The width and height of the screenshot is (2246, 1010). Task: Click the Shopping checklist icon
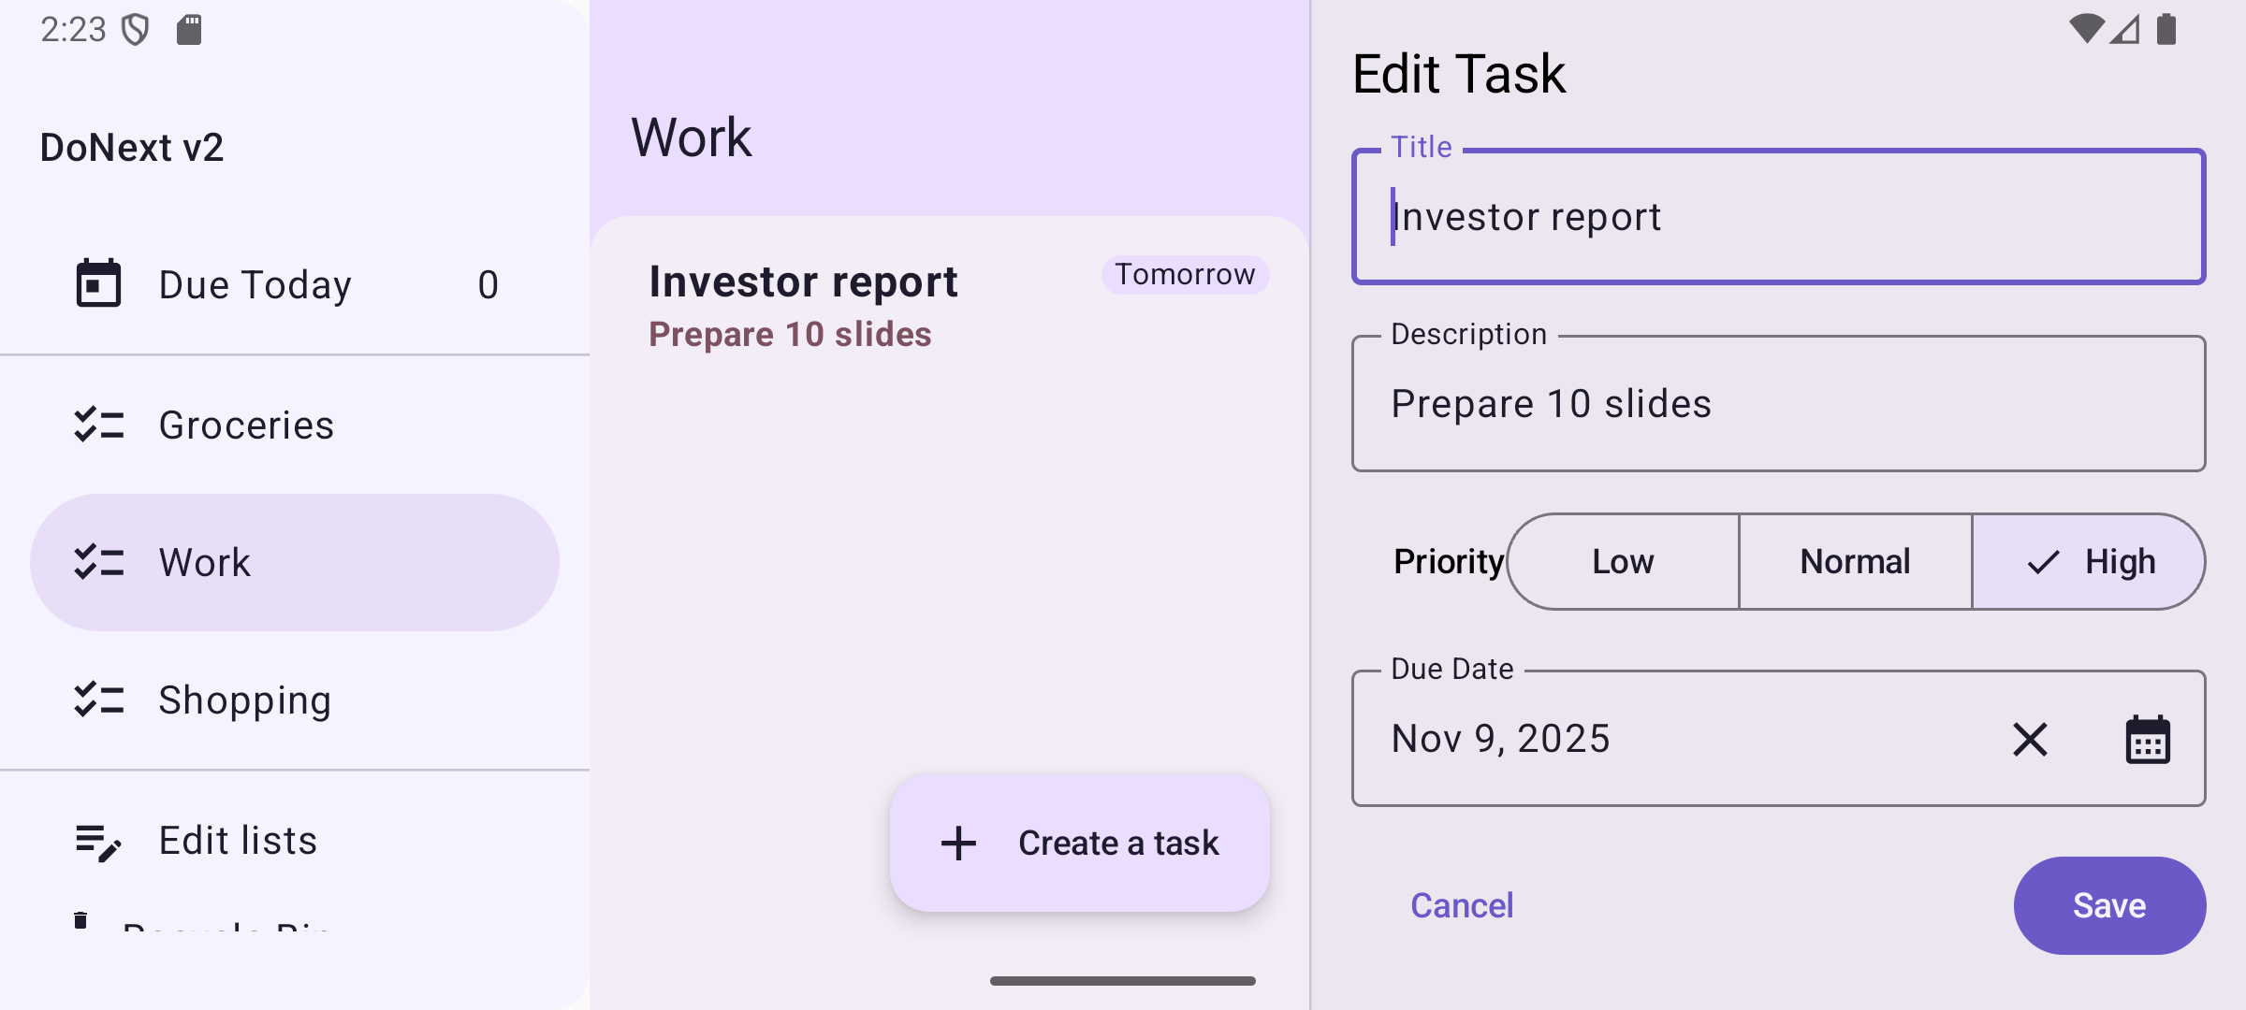coord(98,700)
